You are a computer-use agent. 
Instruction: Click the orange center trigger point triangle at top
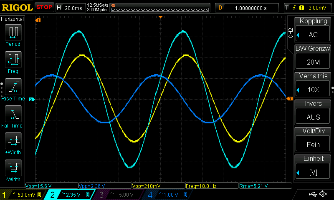click(x=161, y=17)
